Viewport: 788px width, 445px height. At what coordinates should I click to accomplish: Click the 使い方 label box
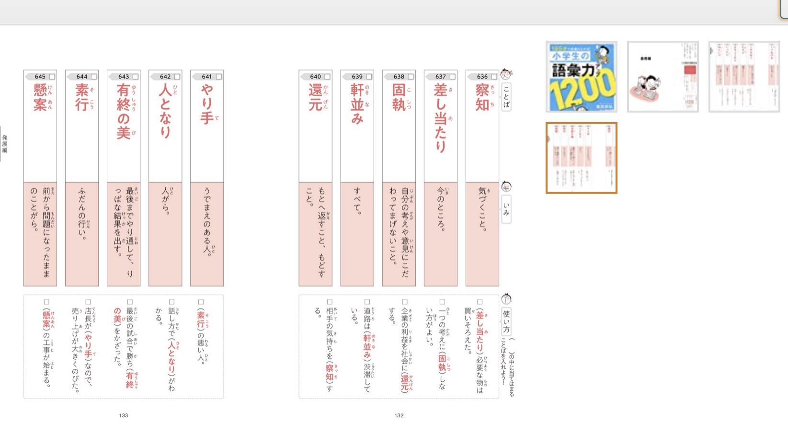coord(506,321)
